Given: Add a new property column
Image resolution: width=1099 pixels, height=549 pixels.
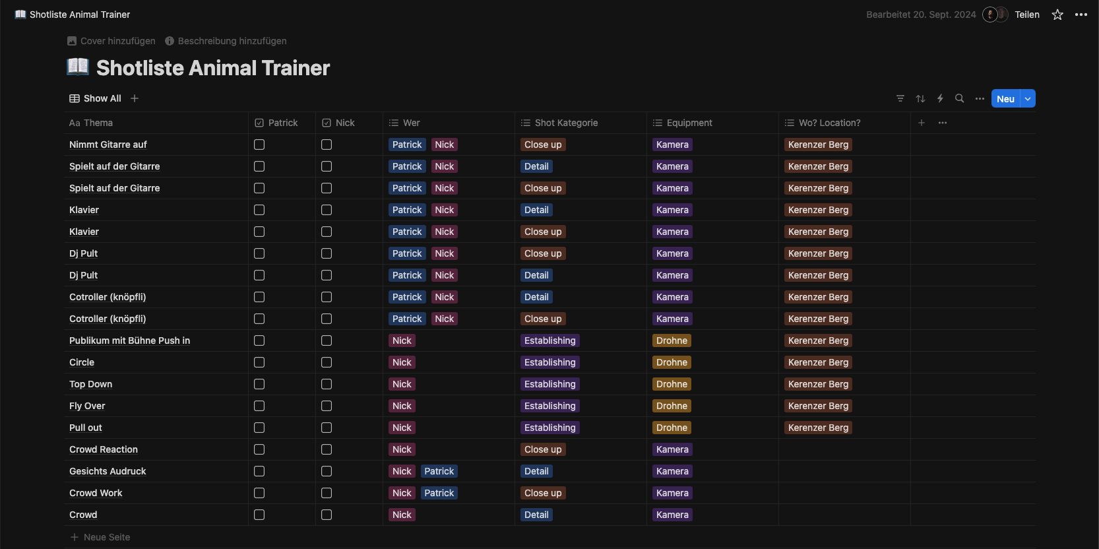Looking at the screenshot, I should point(922,123).
